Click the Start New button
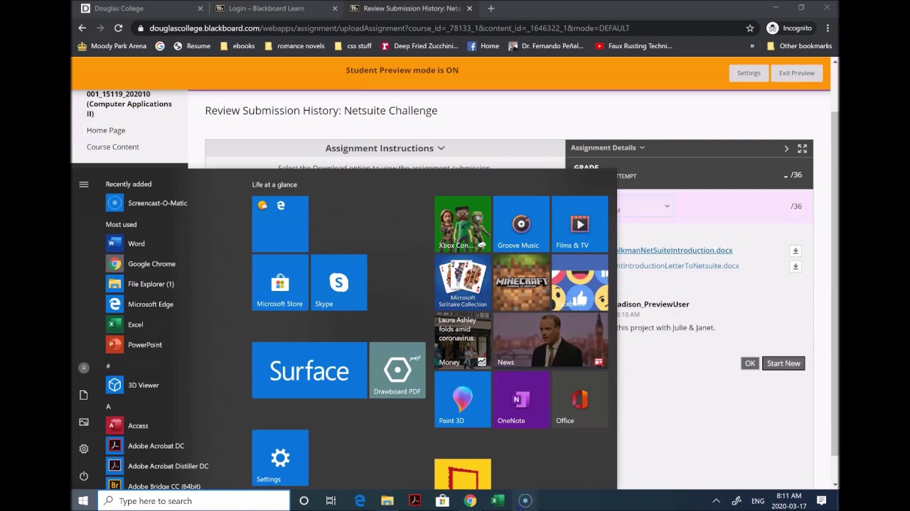Screen dimensions: 910x511 [x=783, y=363]
